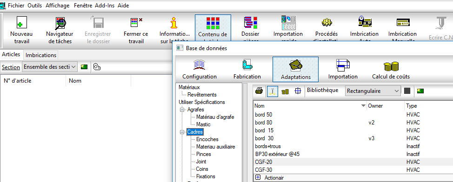Click the application icon left of Fichier

pyautogui.click(x=3, y=6)
